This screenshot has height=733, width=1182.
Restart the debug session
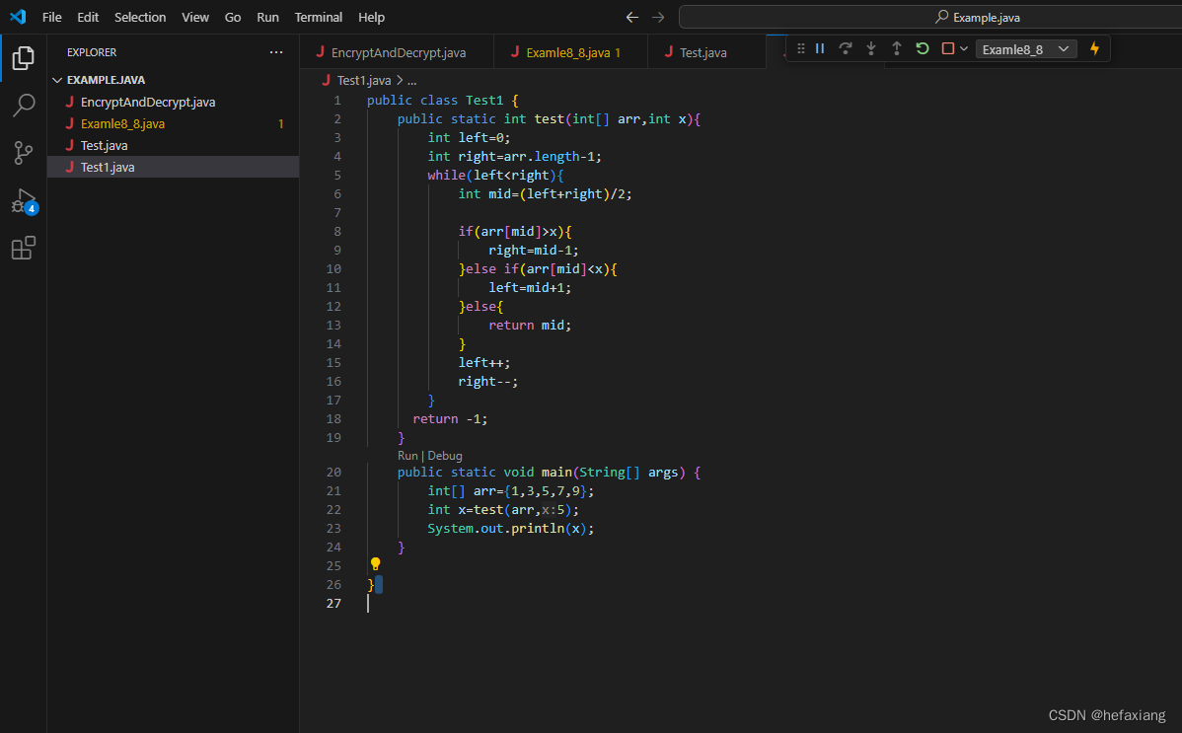click(x=922, y=47)
